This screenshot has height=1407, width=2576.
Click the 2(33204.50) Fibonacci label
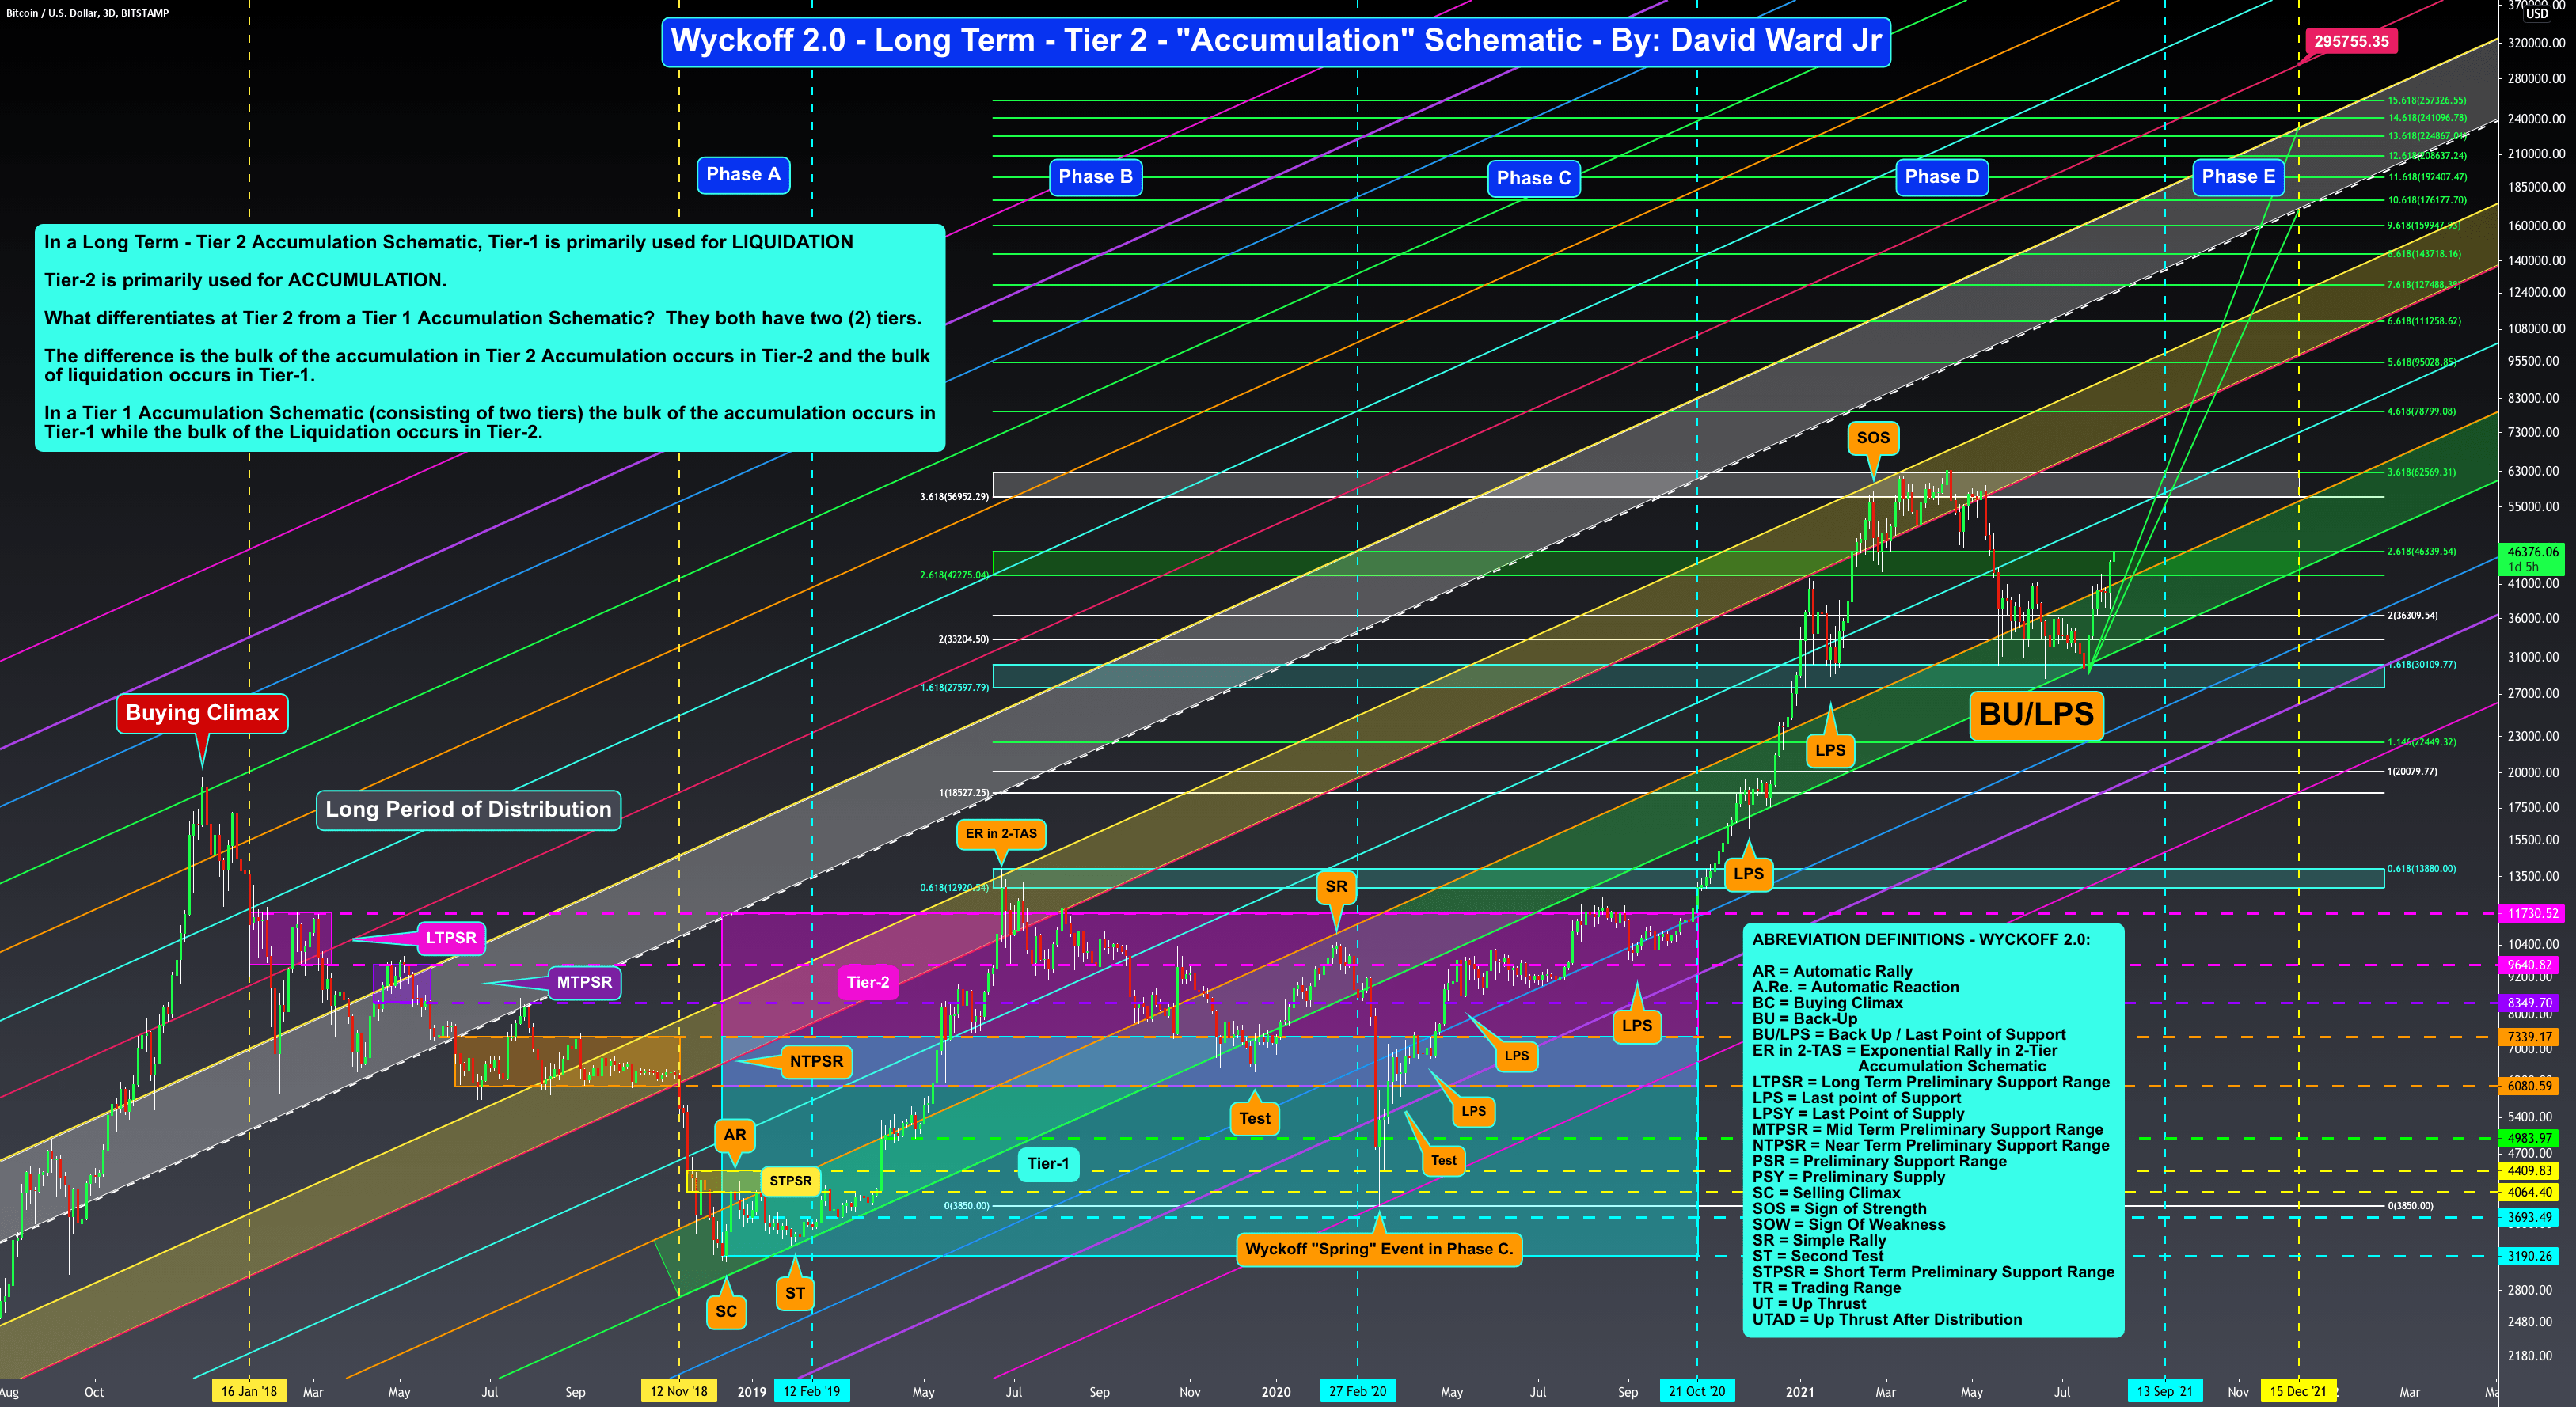click(963, 639)
